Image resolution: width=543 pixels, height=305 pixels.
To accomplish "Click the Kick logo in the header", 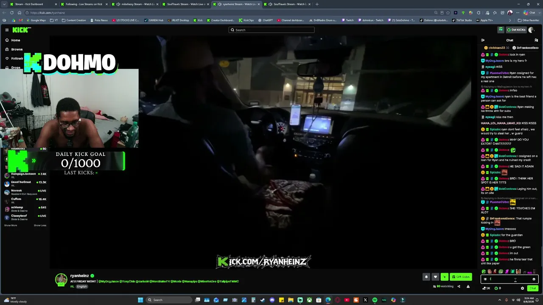I will tap(21, 30).
